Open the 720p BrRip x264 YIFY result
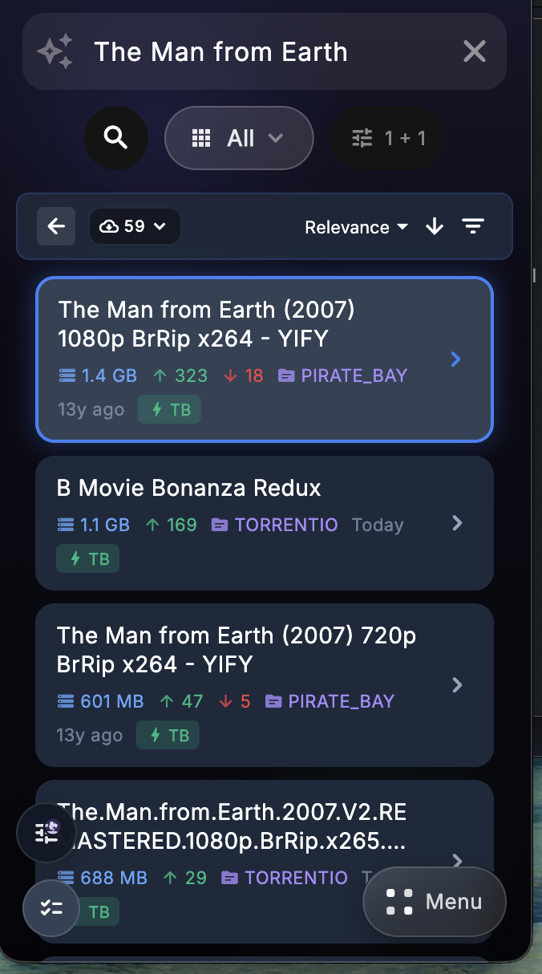Viewport: 542px width, 974px height. tap(265, 685)
